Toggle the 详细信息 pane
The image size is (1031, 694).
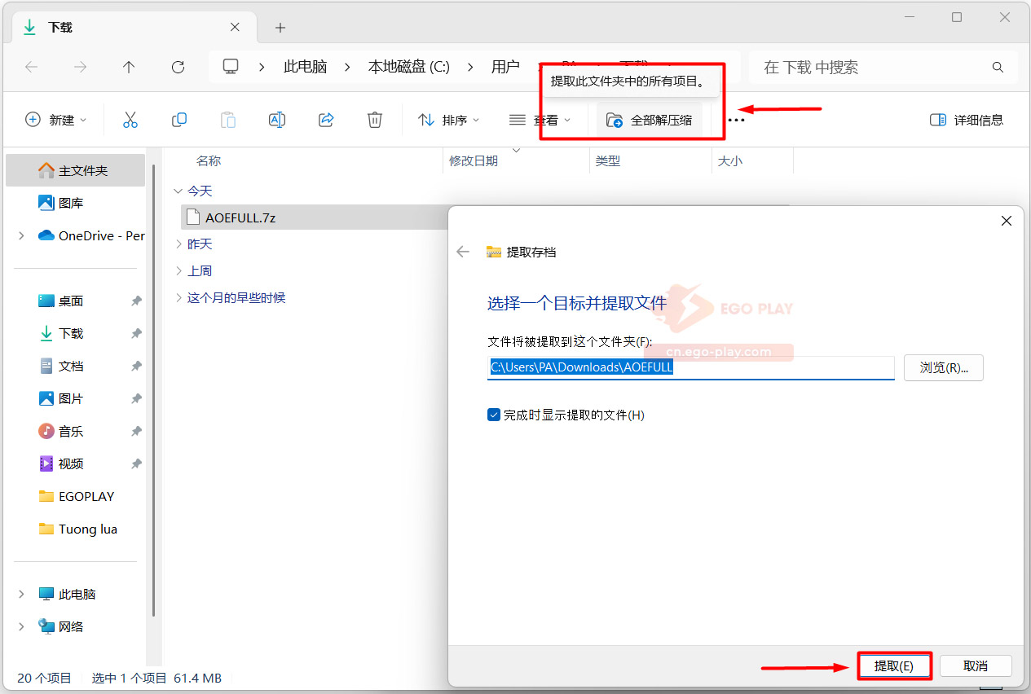click(x=967, y=120)
